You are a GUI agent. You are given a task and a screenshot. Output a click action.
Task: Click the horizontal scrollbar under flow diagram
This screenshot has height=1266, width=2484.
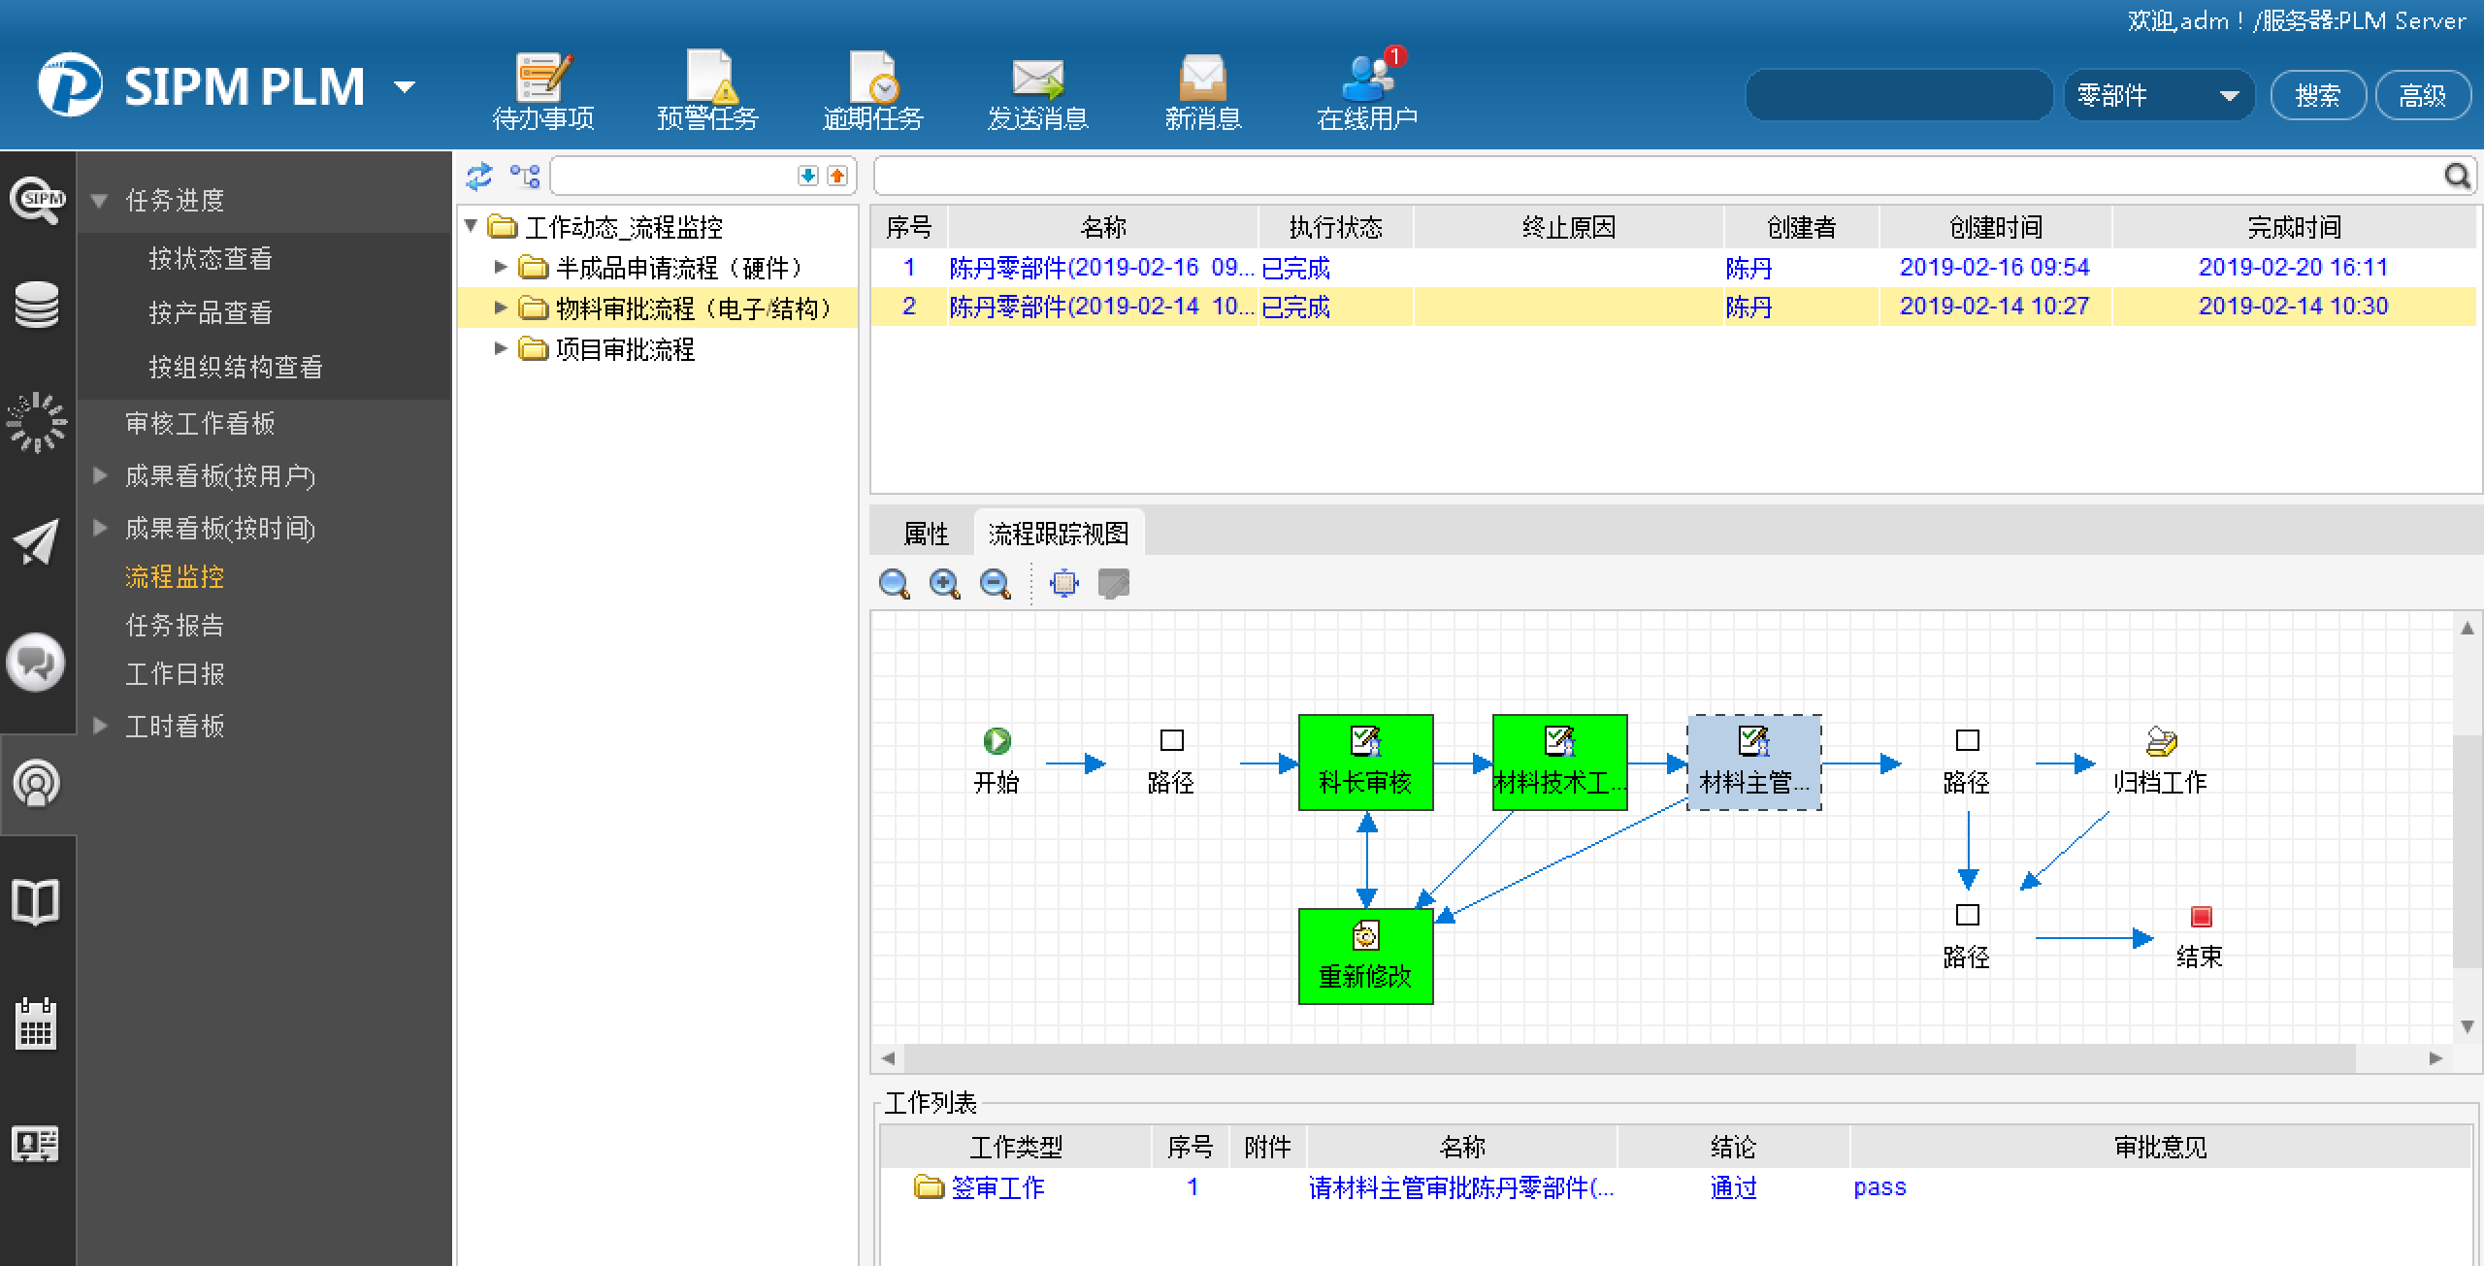[1630, 1057]
